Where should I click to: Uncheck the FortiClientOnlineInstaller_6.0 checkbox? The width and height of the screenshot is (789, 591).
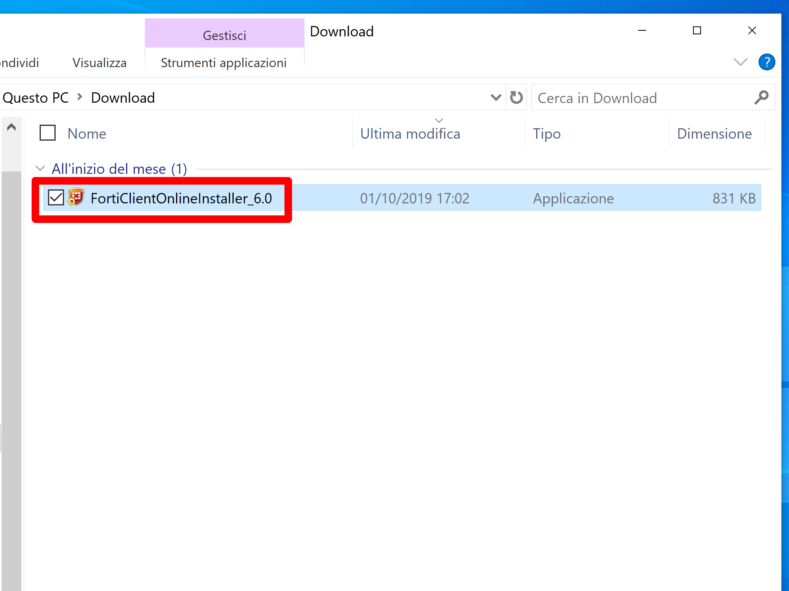pos(56,197)
